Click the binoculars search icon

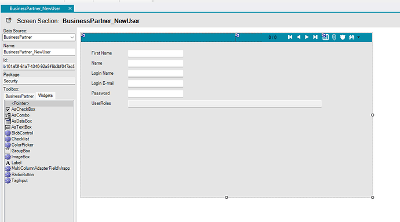click(x=351, y=37)
